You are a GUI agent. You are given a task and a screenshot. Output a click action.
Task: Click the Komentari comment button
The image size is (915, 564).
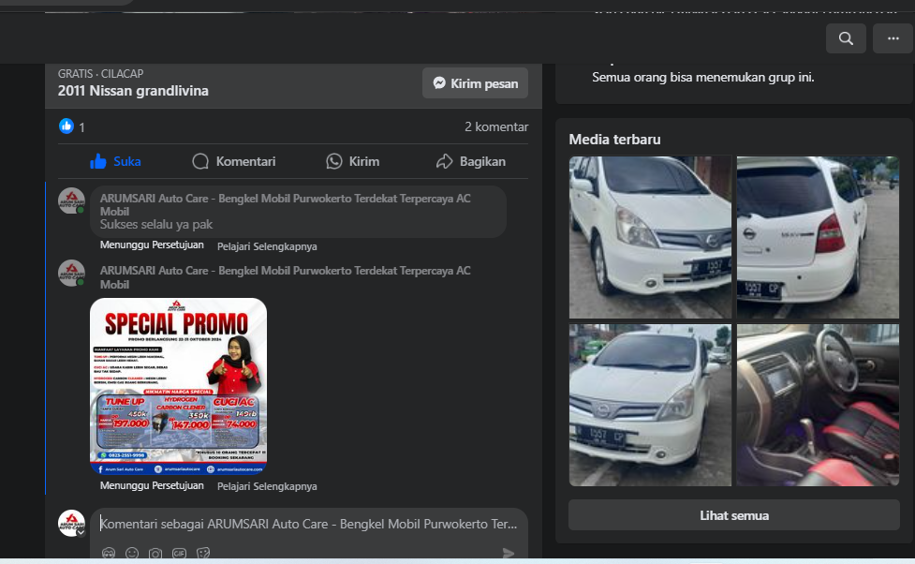(234, 161)
